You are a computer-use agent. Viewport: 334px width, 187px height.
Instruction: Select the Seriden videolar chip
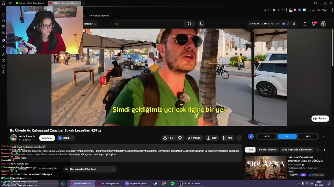(x=268, y=150)
